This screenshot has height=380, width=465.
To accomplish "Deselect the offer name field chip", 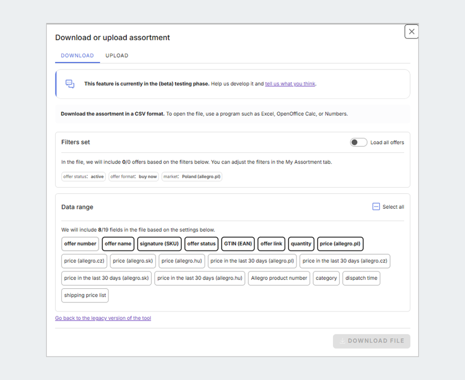I will (118, 244).
